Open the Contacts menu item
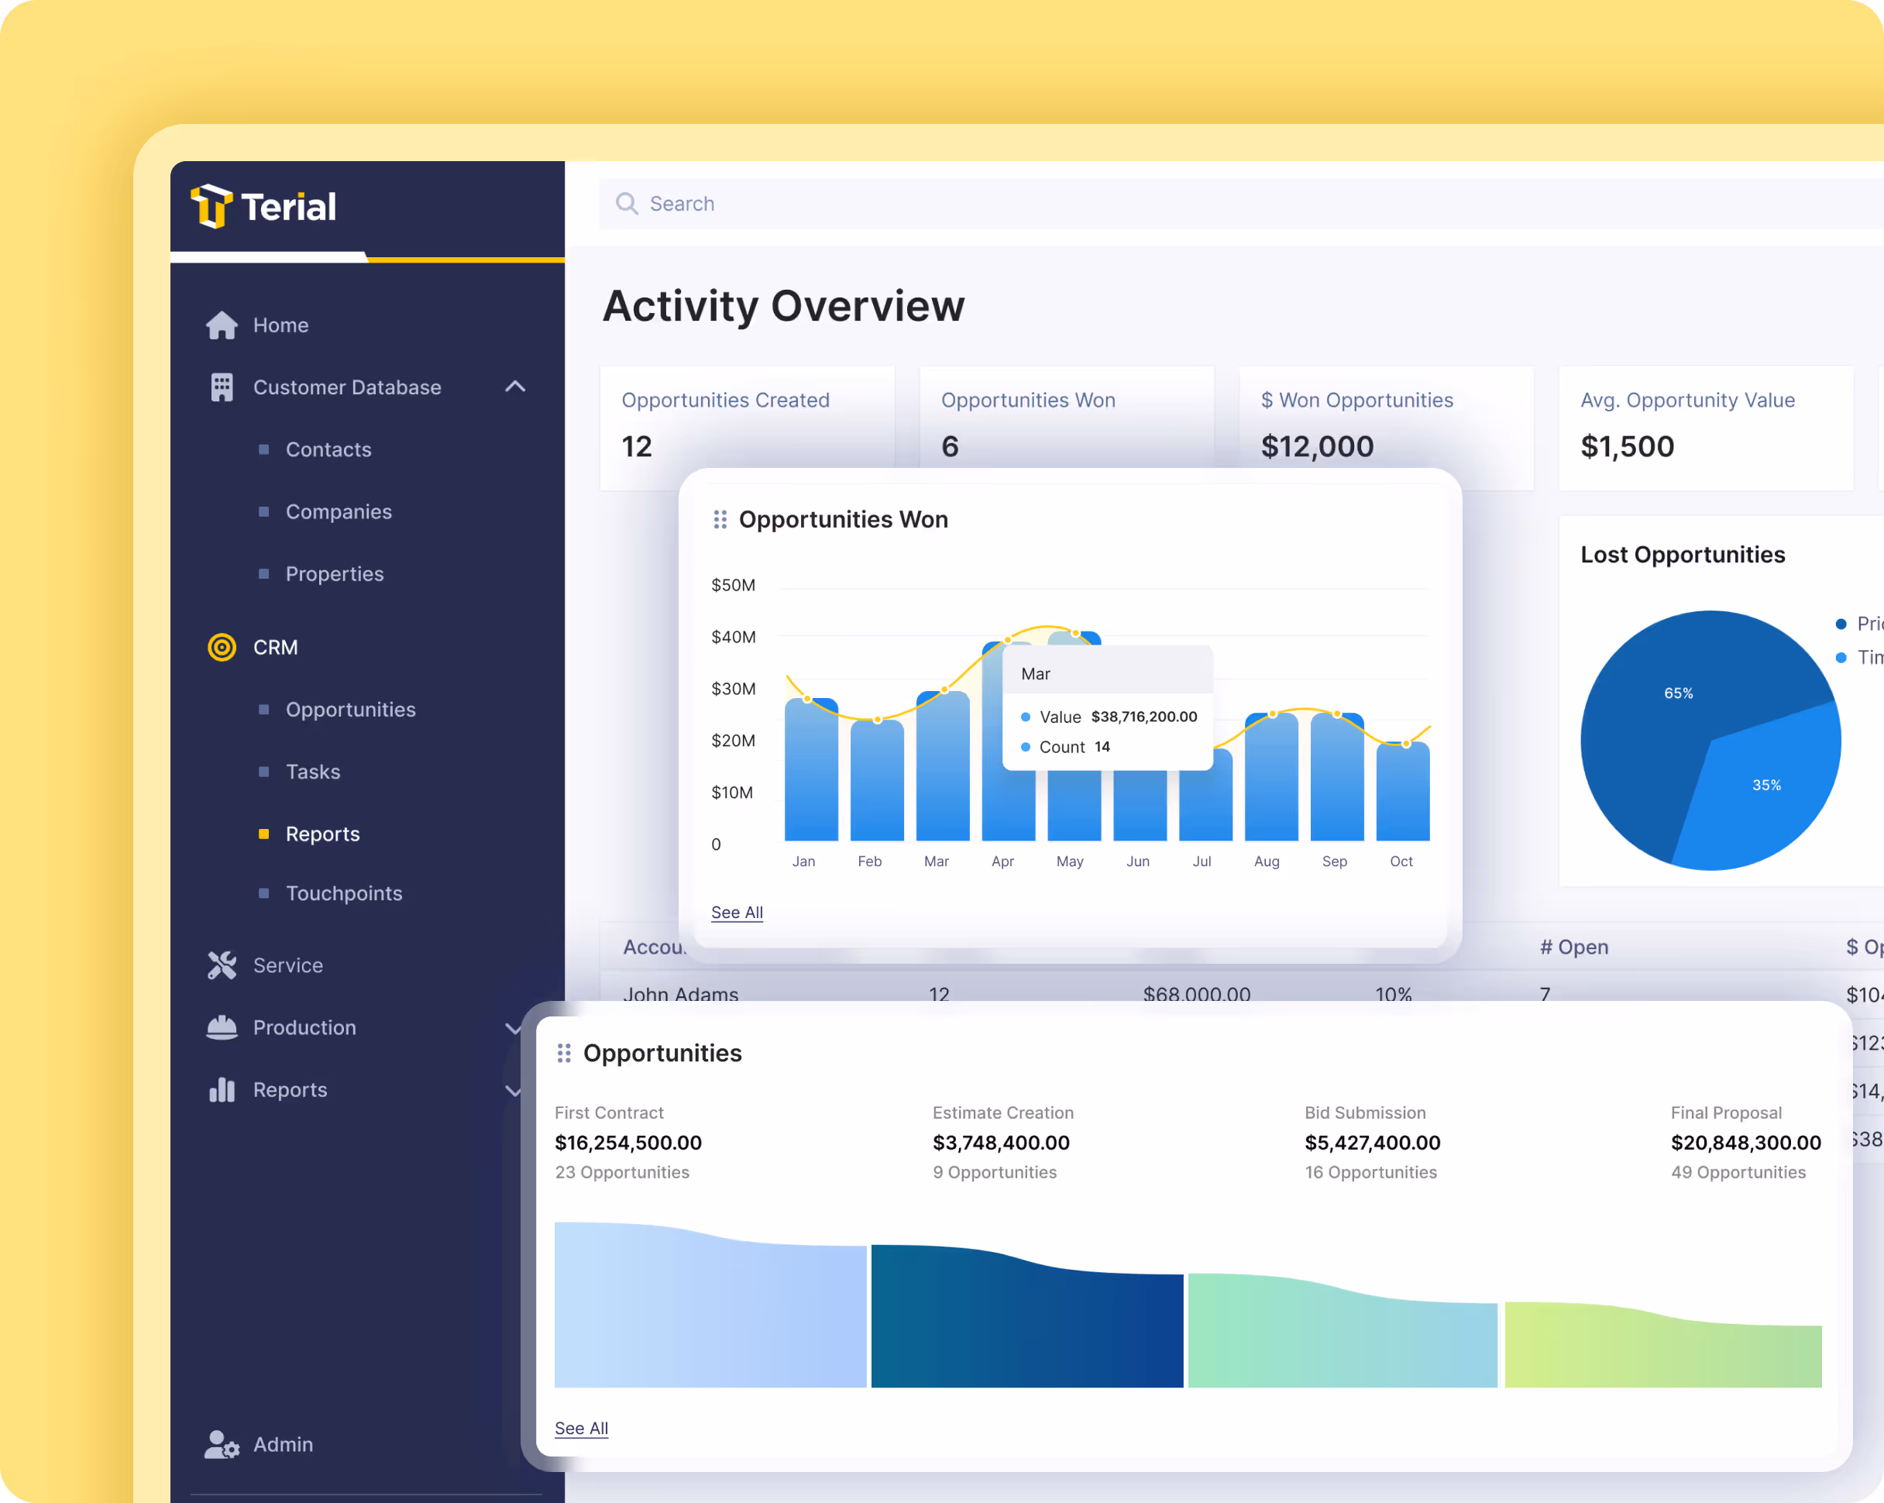Viewport: 1884px width, 1503px height. [x=328, y=449]
